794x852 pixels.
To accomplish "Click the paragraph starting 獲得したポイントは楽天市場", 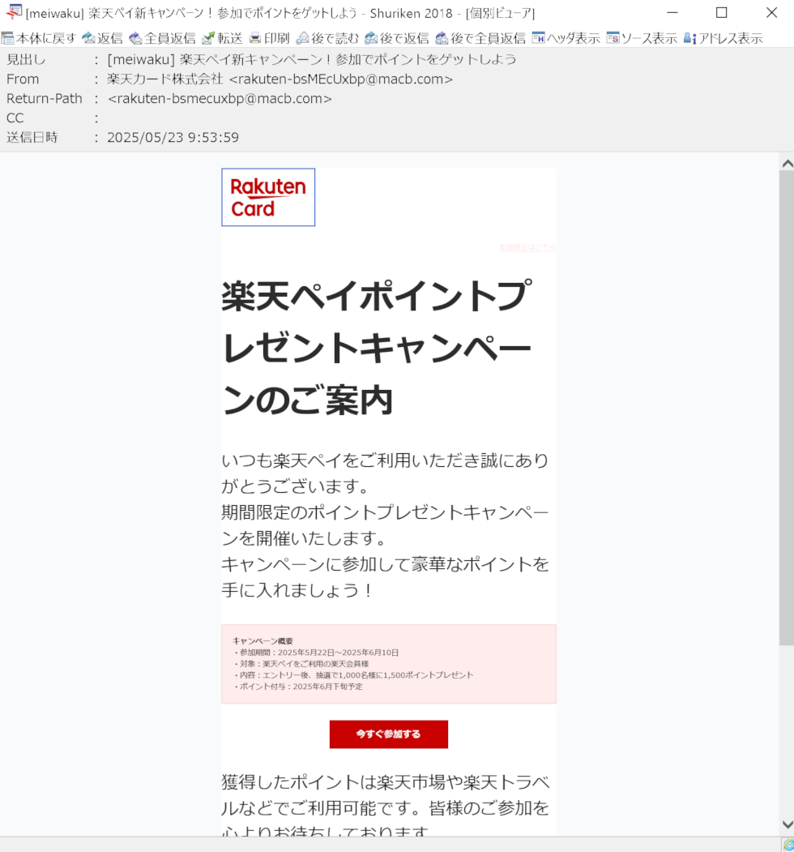I will 386,804.
